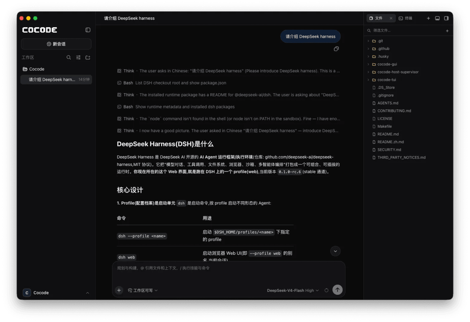Image resolution: width=470 pixels, height=322 pixels.
Task: Copy the user message 请介绍 DeepSeek harness
Action: (336, 49)
